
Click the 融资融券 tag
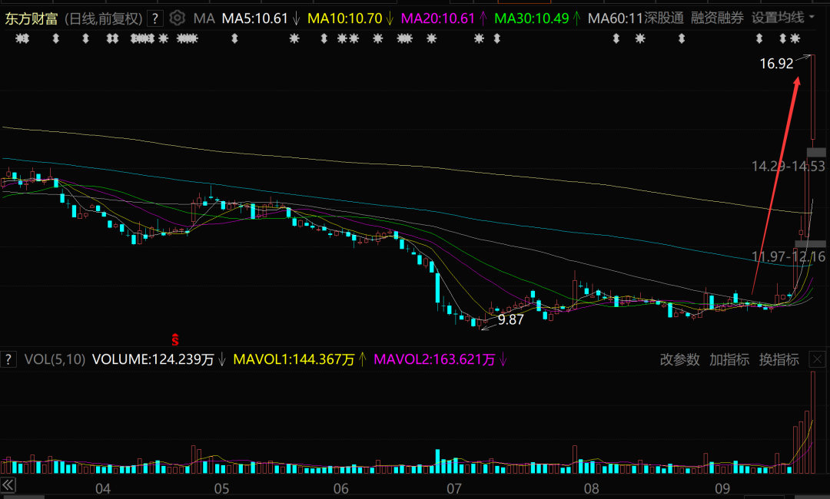717,18
